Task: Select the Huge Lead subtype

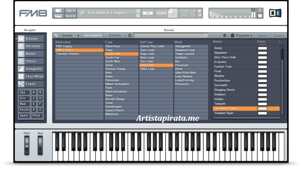Action: coord(156,54)
